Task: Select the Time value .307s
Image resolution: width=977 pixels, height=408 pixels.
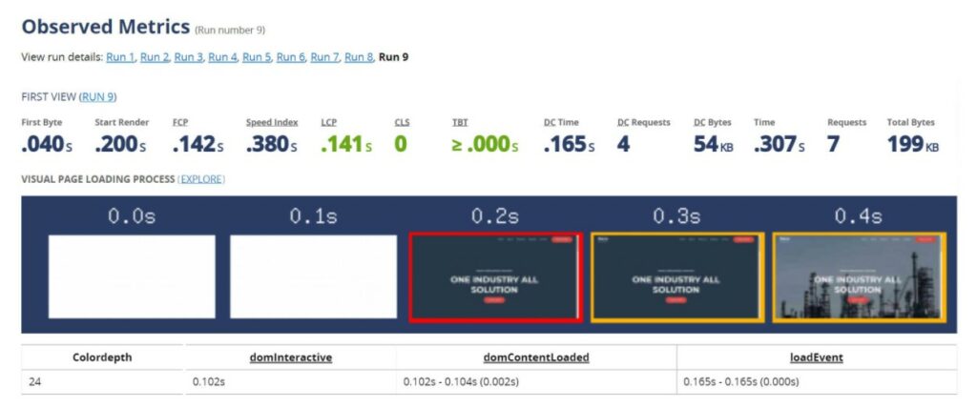Action: coord(779,145)
